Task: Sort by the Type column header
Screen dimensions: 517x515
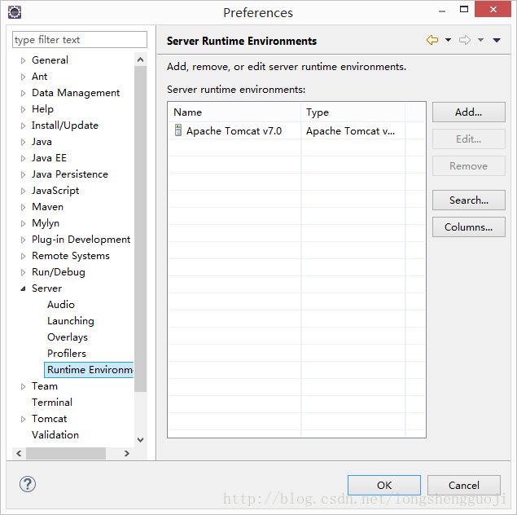Action: tap(353, 112)
